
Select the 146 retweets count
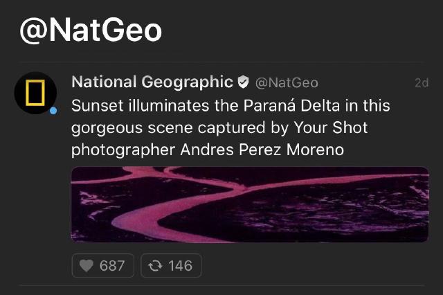pyautogui.click(x=180, y=266)
